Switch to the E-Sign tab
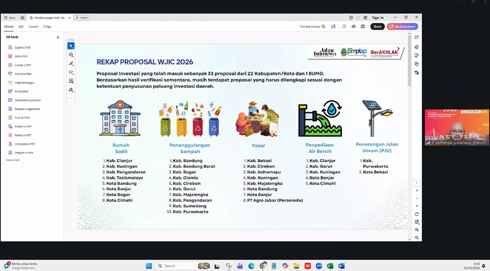This screenshot has width=490, height=271. point(47,27)
